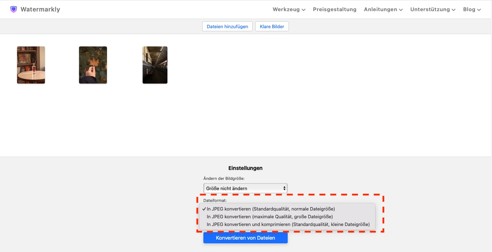Open the Werkzeug dropdown menu
Screen dimensions: 492x252
coord(289,9)
